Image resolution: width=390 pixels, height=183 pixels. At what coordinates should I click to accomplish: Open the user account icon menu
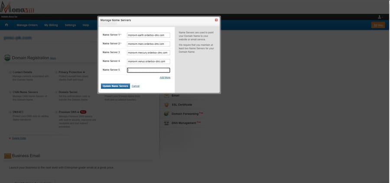point(380,17)
